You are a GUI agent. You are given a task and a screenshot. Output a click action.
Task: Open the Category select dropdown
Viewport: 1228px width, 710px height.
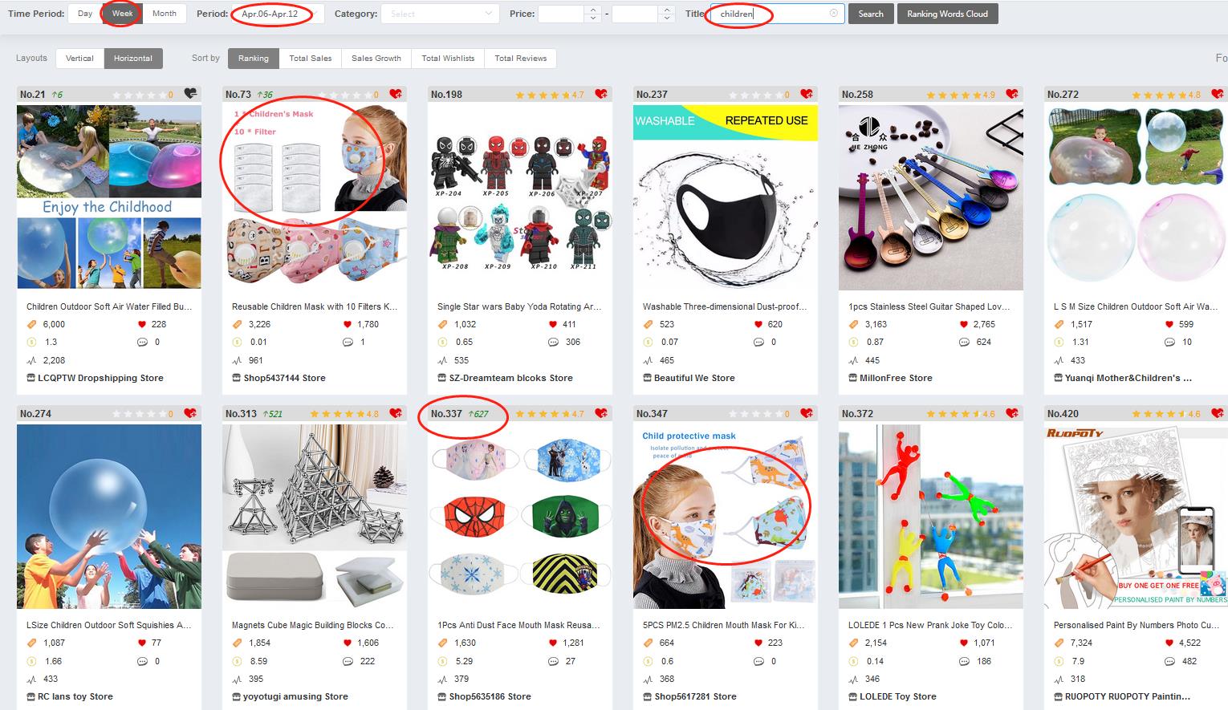439,14
